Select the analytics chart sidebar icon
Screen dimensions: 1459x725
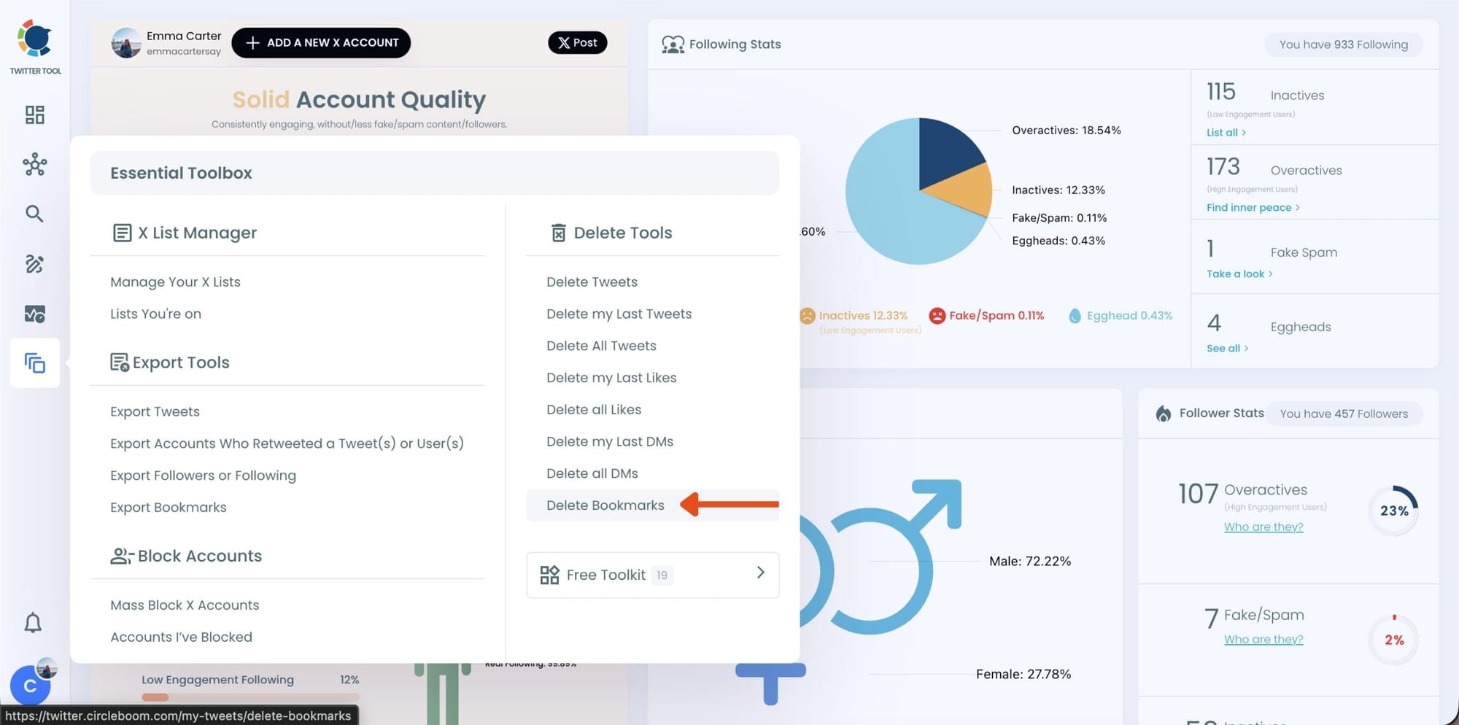coord(35,314)
